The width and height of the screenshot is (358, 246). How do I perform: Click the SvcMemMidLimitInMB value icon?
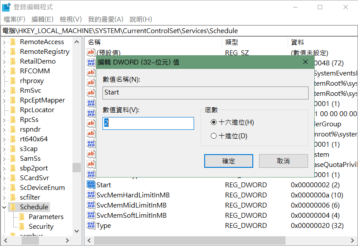(91, 205)
